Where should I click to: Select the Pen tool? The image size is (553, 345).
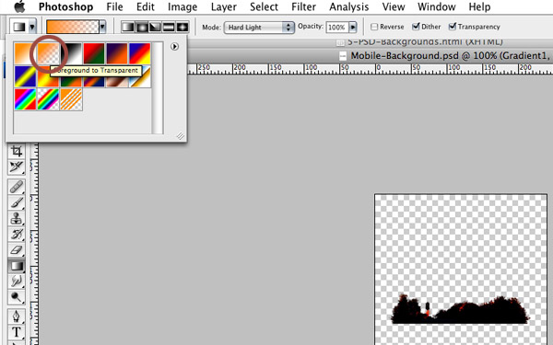point(17,316)
